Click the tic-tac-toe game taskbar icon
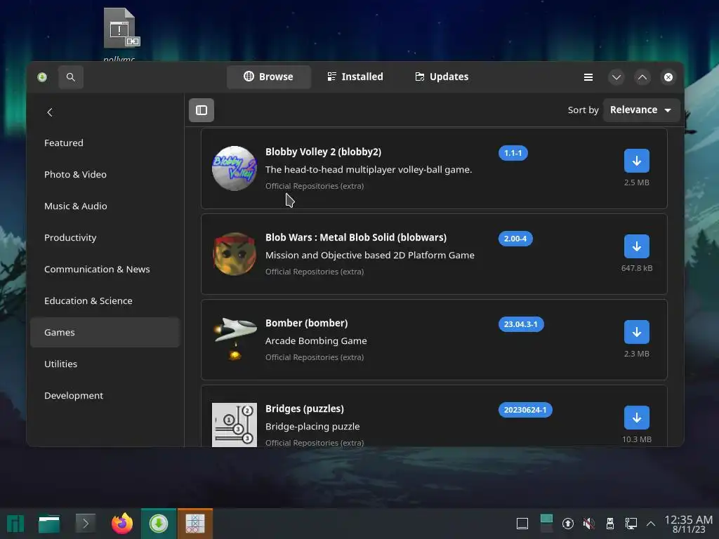 click(x=195, y=524)
